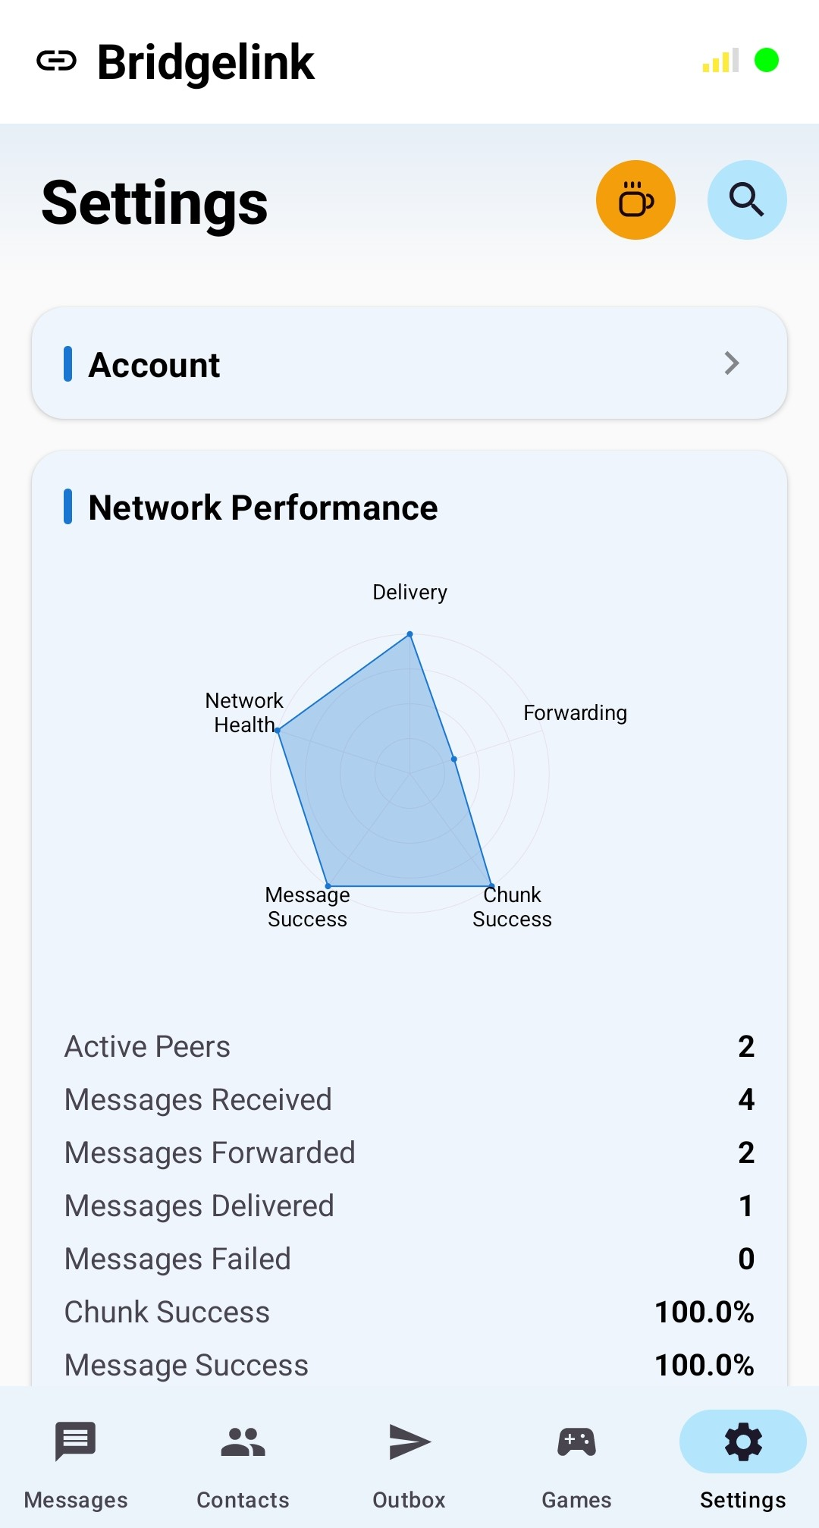The image size is (819, 1528).
Task: Tap the Network Health radar vertex
Action: tap(278, 730)
